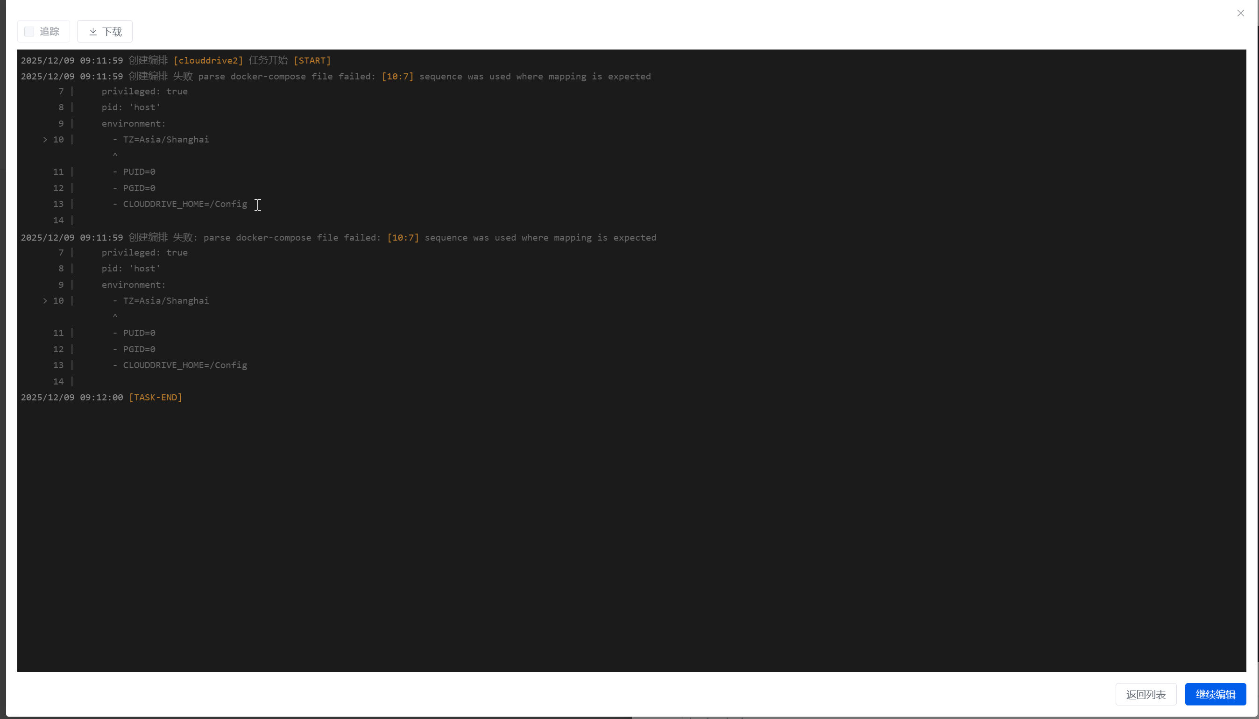
Task: Enable the 追踪 (follow log) checkbox
Action: [x=29, y=32]
